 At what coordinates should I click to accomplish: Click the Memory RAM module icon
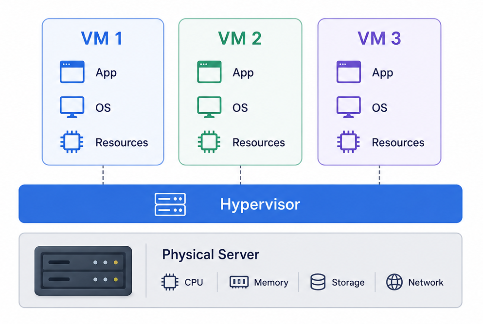click(x=239, y=282)
